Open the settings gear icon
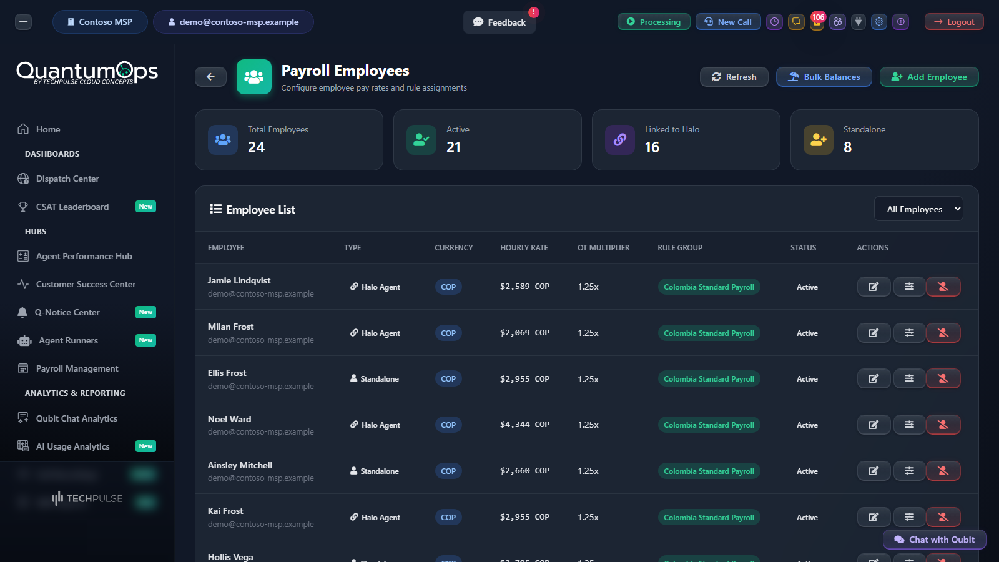Image resolution: width=999 pixels, height=562 pixels. click(879, 22)
